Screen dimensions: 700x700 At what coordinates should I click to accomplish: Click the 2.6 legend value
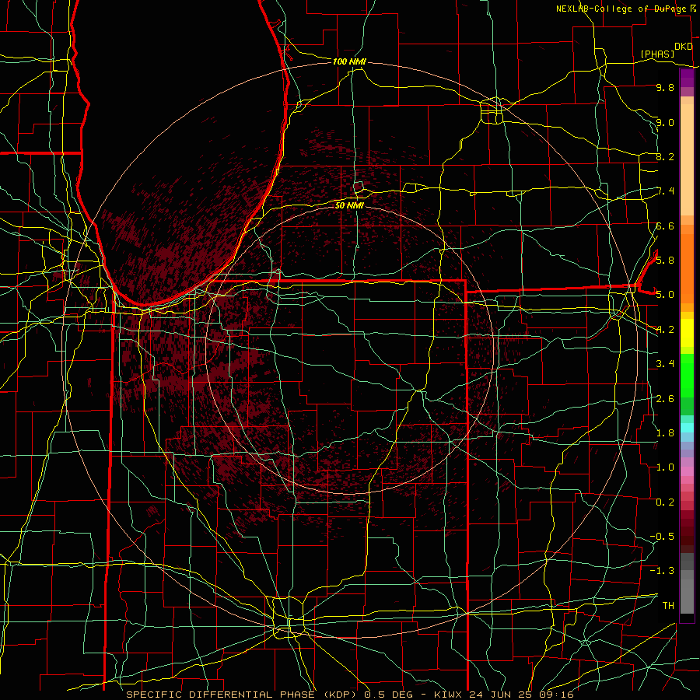click(x=665, y=398)
